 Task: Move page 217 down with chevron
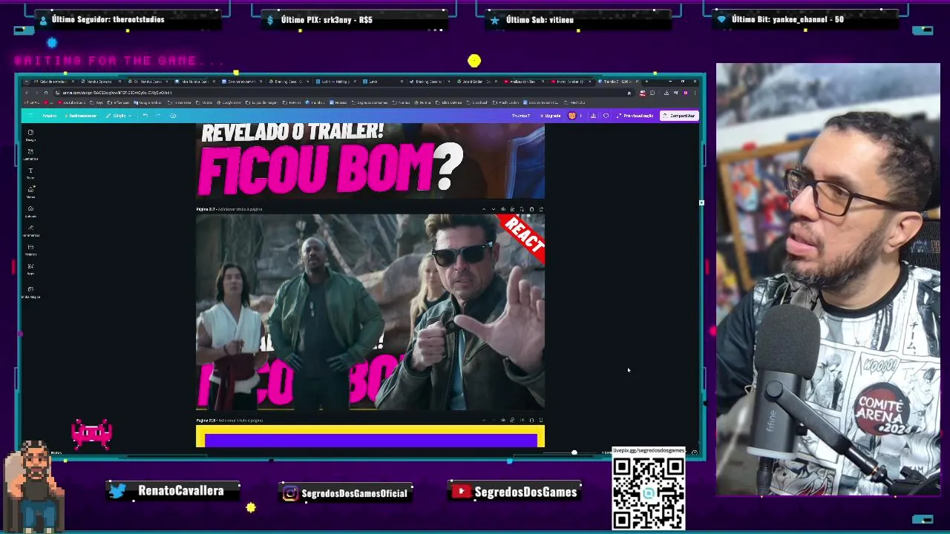point(494,209)
